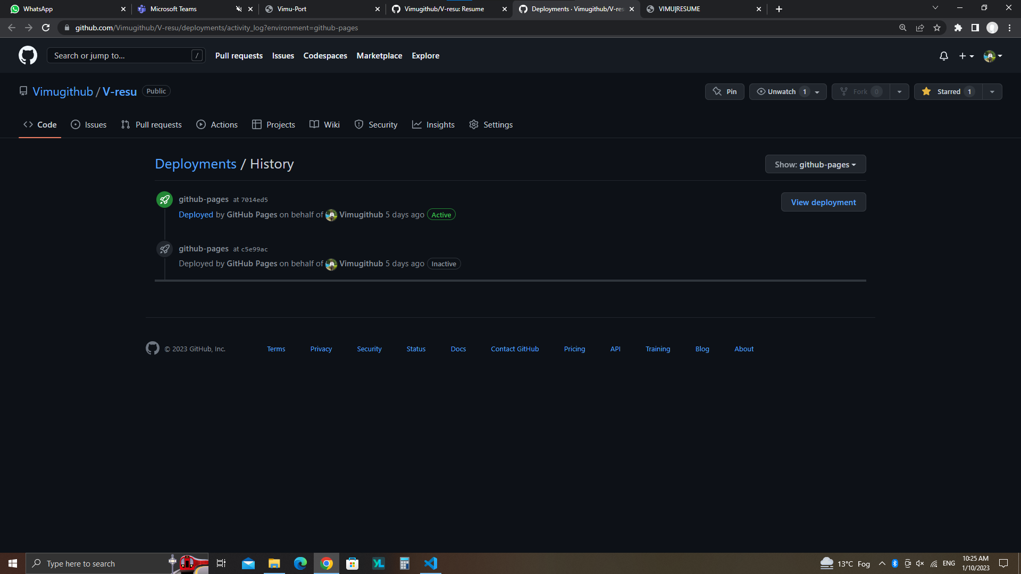Click the Chrome zoom magnifier icon in the address bar

pyautogui.click(x=902, y=28)
